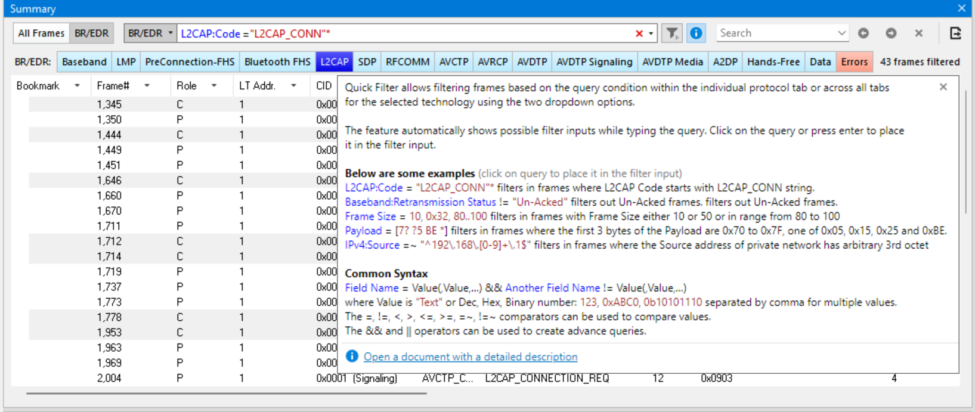Open Frame# column filter dropdown

click(147, 86)
